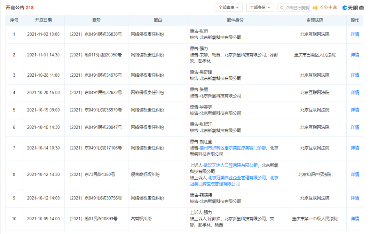Click date 2021-11-02 10:00

tap(43, 34)
